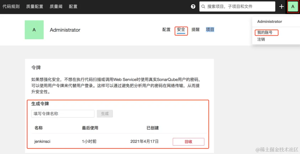Switch to the profile 配置 tab
This screenshot has width=300, height=154.
tap(166, 30)
